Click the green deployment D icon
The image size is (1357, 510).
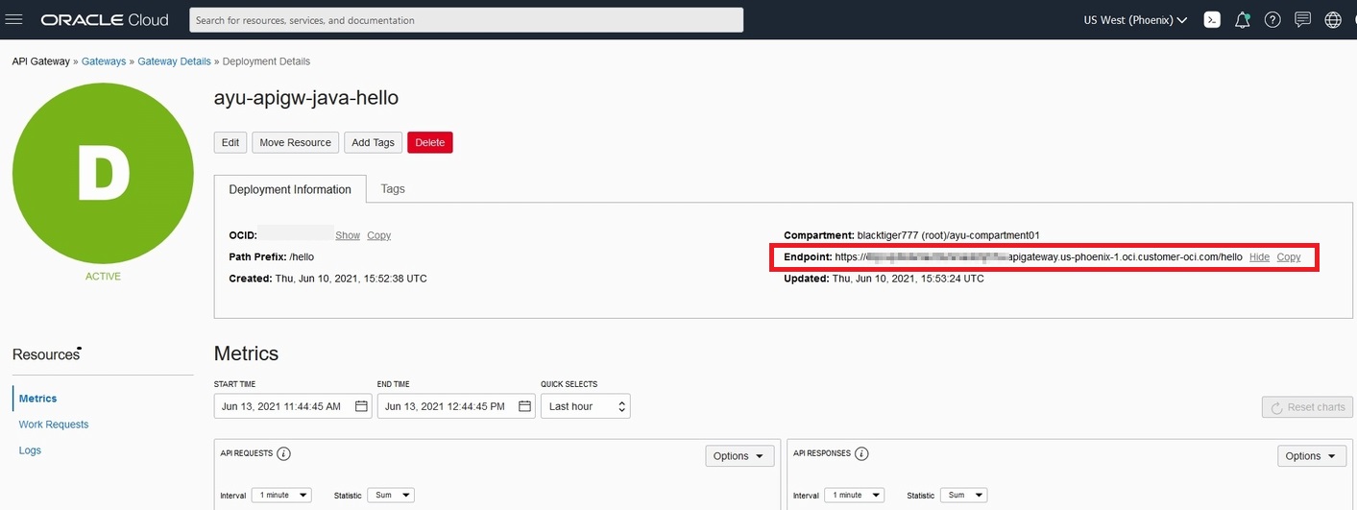point(103,174)
